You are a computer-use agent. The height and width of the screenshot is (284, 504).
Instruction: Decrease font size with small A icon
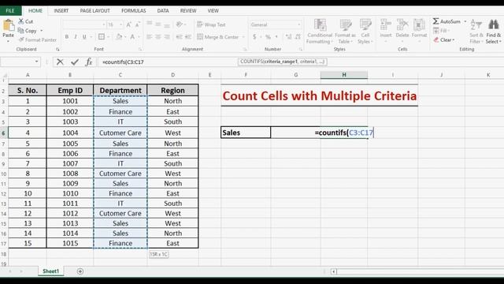137,24
